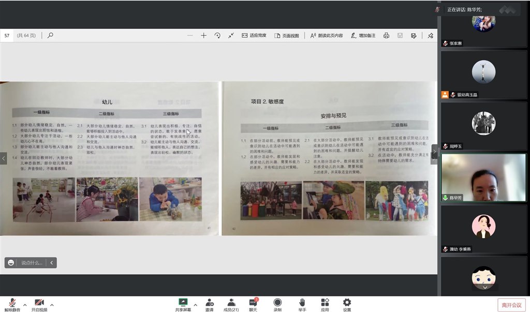Collapse the 说点什么 bar arrow
This screenshot has width=530, height=312.
tap(51, 263)
